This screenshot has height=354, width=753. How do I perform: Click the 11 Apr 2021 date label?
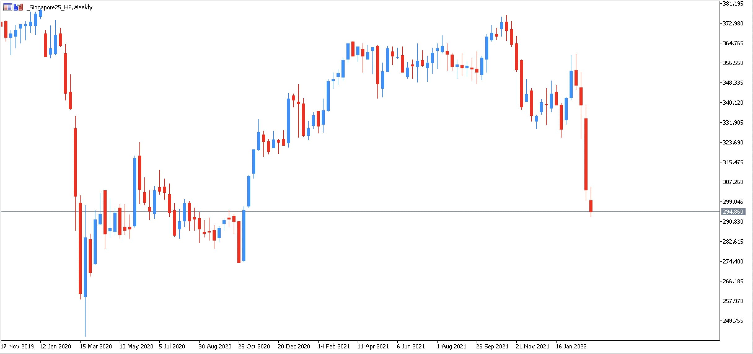pyautogui.click(x=373, y=346)
